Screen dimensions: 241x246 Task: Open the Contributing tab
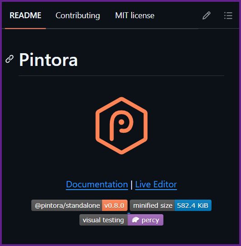point(78,15)
